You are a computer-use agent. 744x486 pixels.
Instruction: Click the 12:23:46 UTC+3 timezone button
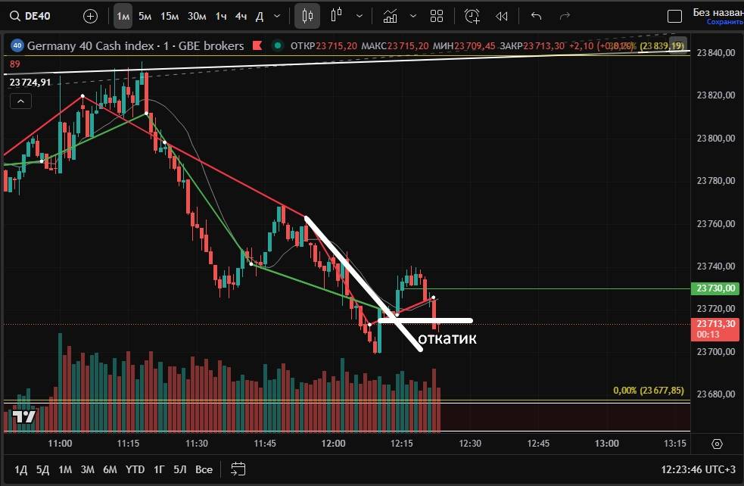[x=696, y=469]
